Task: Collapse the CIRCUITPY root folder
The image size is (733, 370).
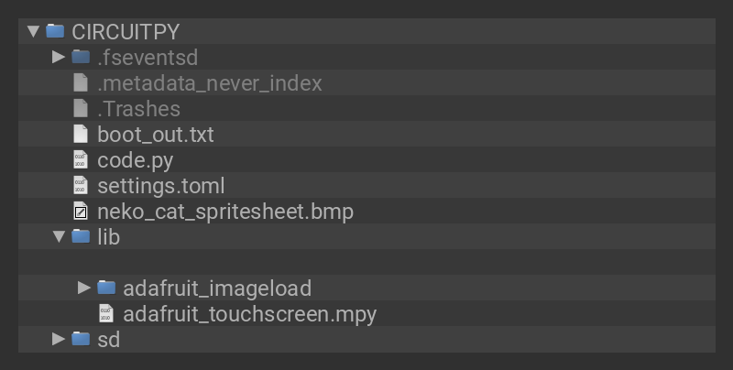Action: point(33,31)
